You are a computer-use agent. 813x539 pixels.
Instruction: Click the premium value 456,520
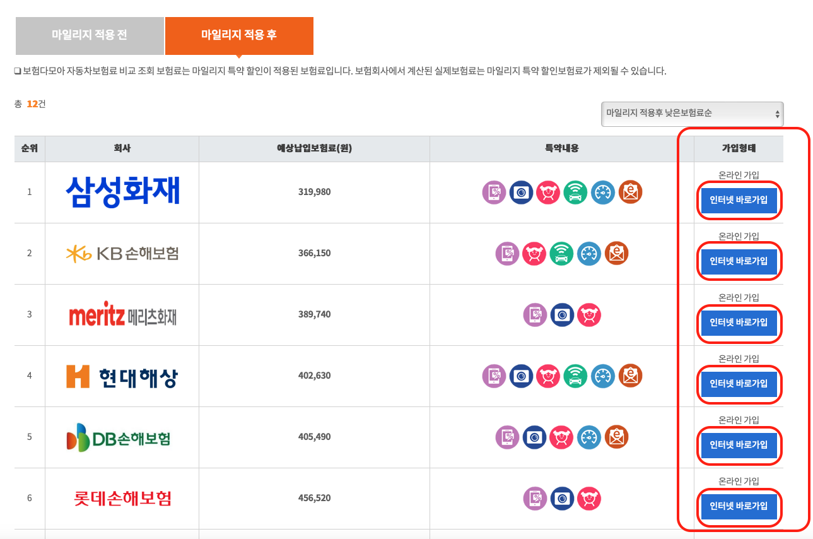314,498
